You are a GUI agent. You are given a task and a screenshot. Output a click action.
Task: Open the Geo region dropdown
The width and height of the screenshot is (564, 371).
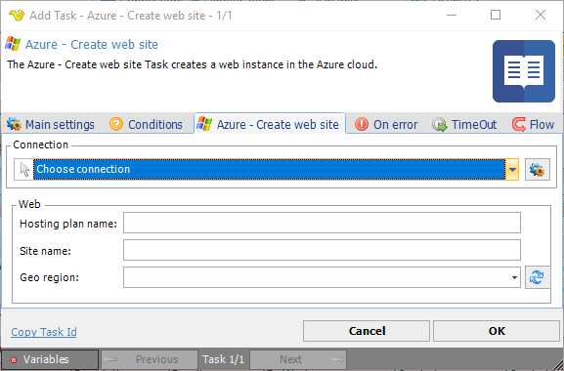click(x=514, y=277)
